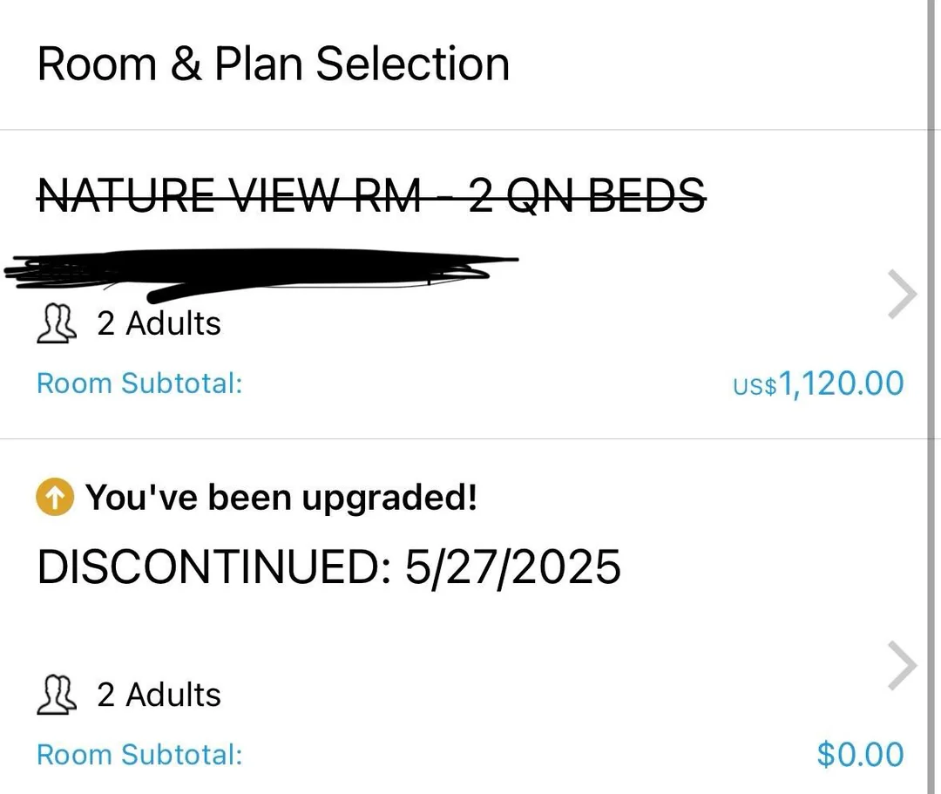The image size is (941, 794).
Task: Click the US$ currency prefix of the subtotal
Action: (x=755, y=386)
